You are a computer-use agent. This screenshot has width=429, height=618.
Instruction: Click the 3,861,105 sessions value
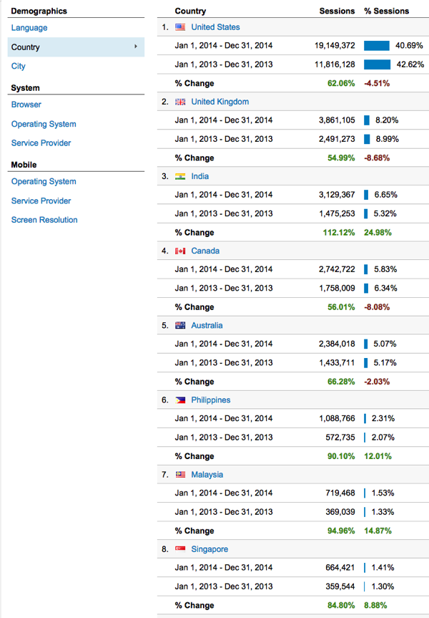337,120
